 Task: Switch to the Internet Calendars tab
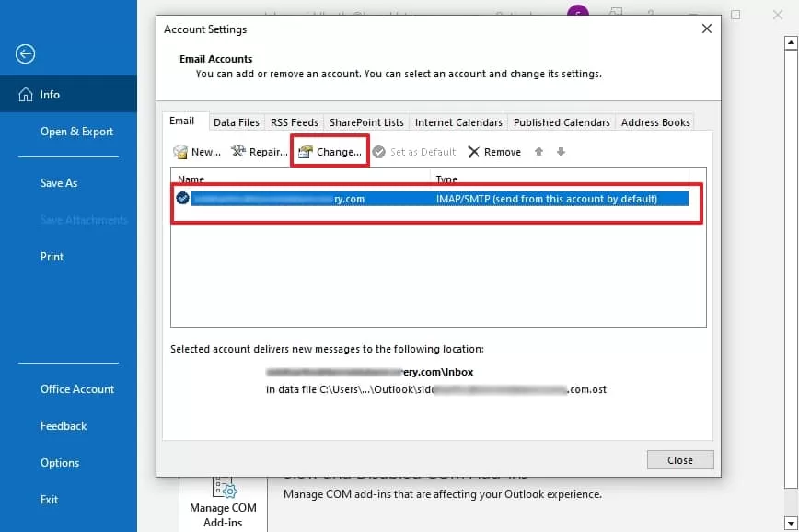[458, 122]
